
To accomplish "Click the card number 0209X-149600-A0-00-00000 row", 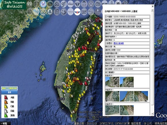I will (x=127, y=17).
